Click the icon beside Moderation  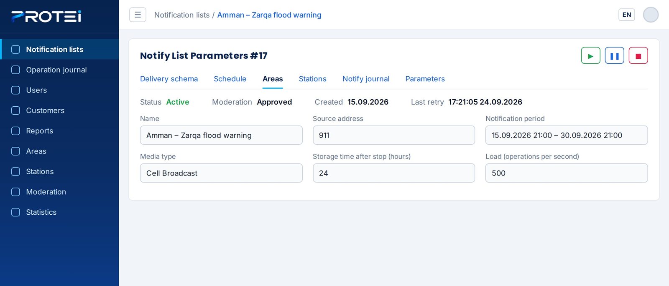[x=15, y=192]
